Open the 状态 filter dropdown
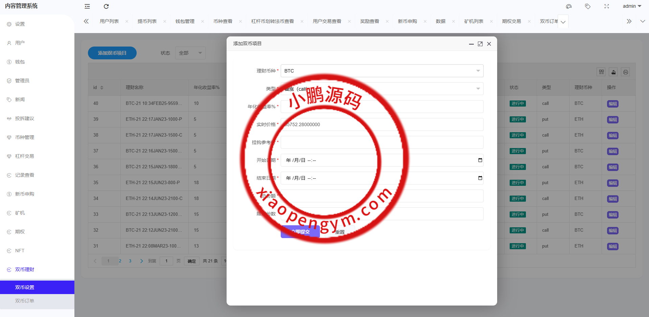This screenshot has width=649, height=317. [x=190, y=53]
